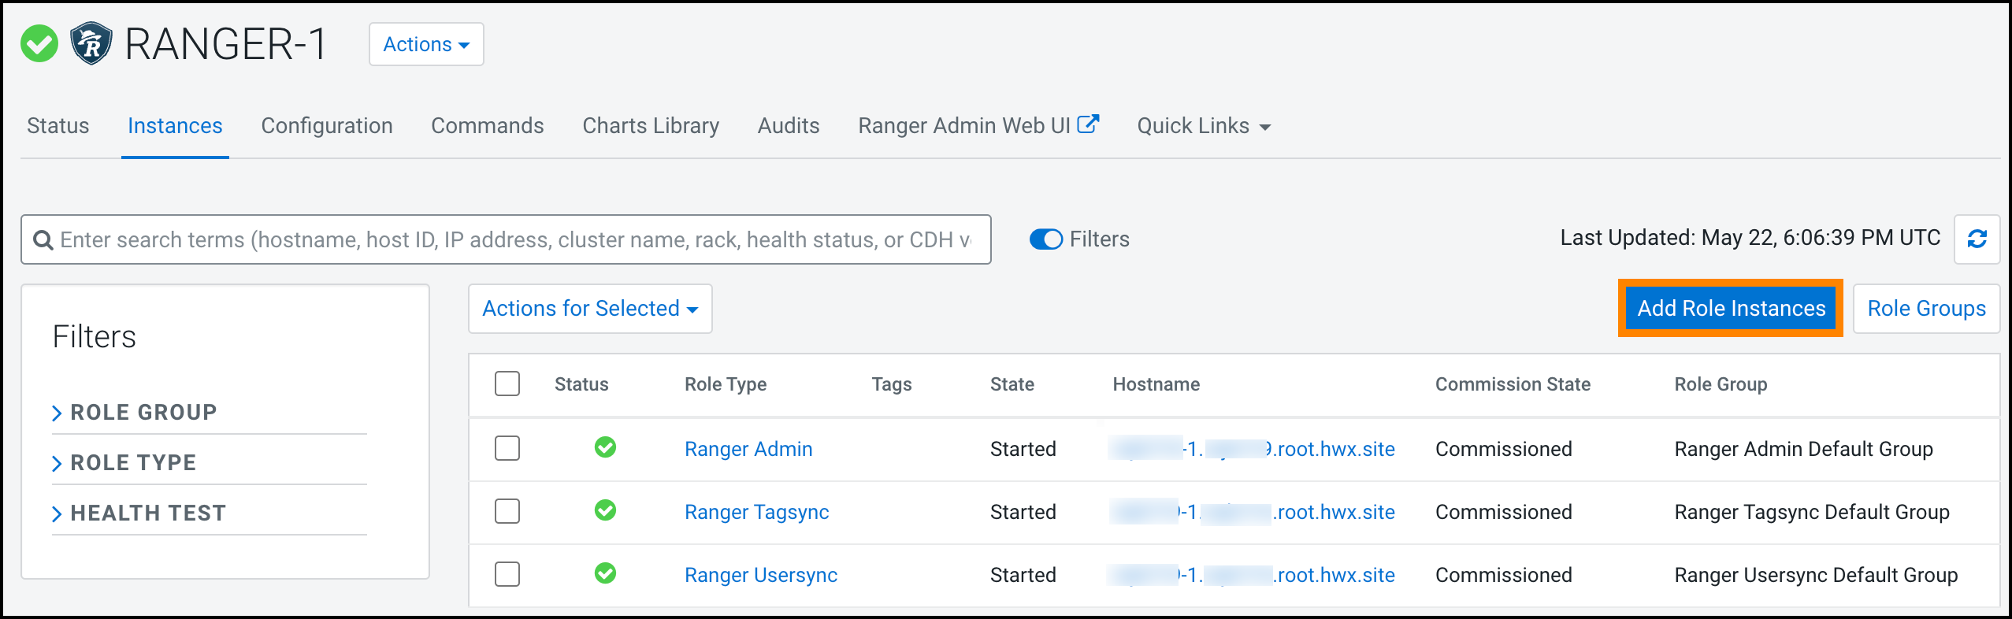
Task: Open the Actions dropdown next to RANGER-1
Action: (x=426, y=45)
